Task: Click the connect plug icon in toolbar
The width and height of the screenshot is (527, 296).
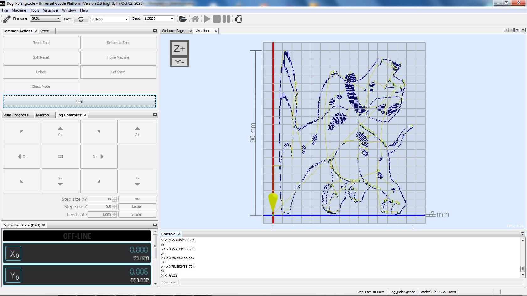Action: [x=7, y=19]
